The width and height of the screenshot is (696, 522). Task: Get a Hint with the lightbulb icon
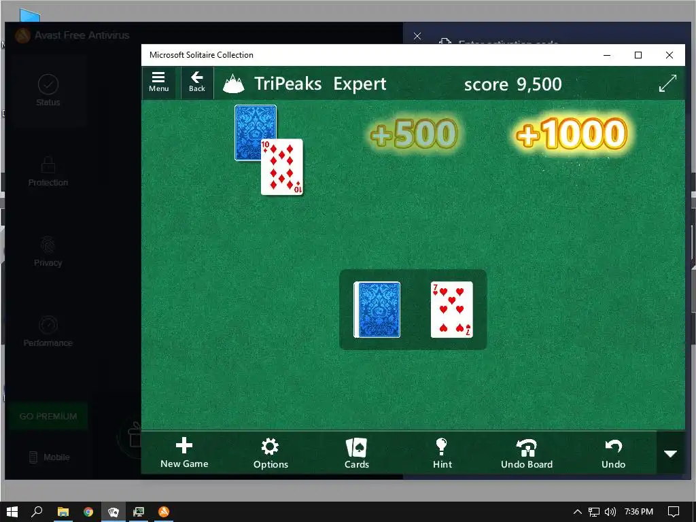click(x=442, y=453)
